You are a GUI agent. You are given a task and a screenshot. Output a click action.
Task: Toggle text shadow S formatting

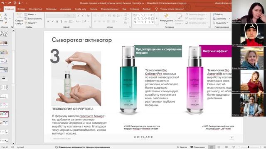click(61, 22)
